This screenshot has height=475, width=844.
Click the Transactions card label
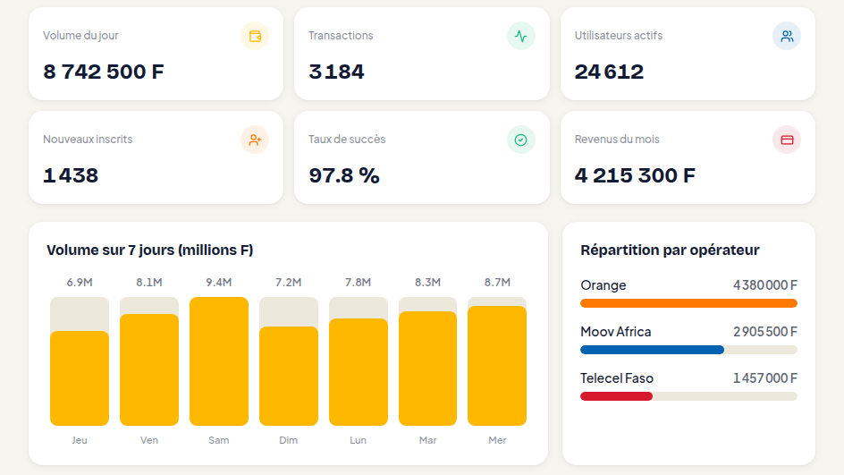341,36
